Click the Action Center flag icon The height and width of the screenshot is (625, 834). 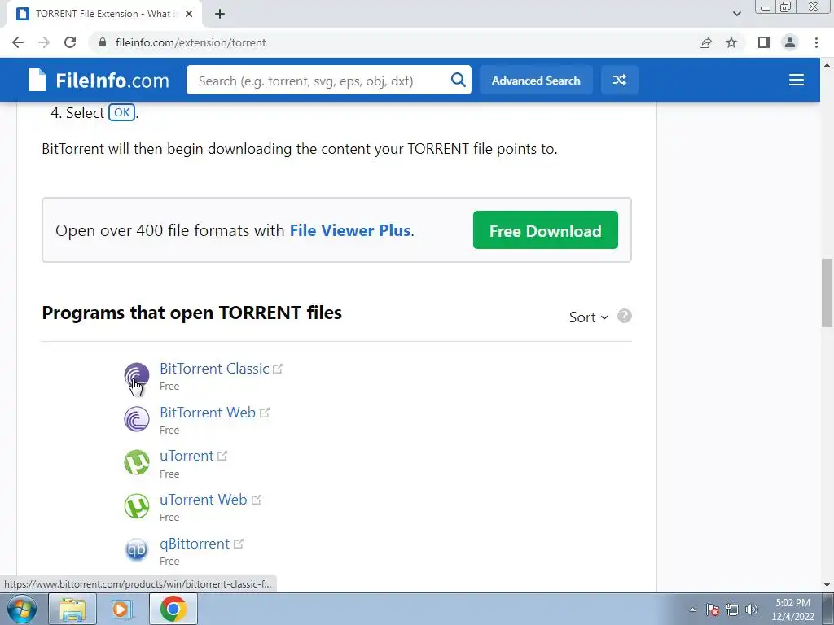[713, 610]
